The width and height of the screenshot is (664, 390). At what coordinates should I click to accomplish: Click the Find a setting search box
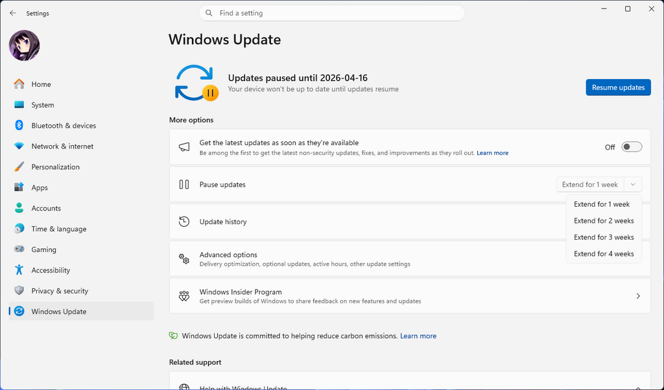tap(332, 13)
